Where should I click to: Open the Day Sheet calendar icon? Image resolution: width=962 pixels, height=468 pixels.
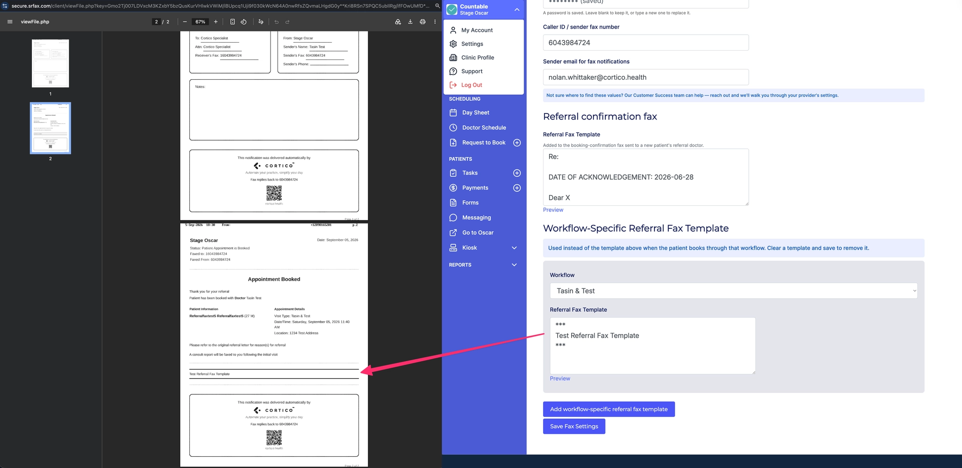coord(453,113)
